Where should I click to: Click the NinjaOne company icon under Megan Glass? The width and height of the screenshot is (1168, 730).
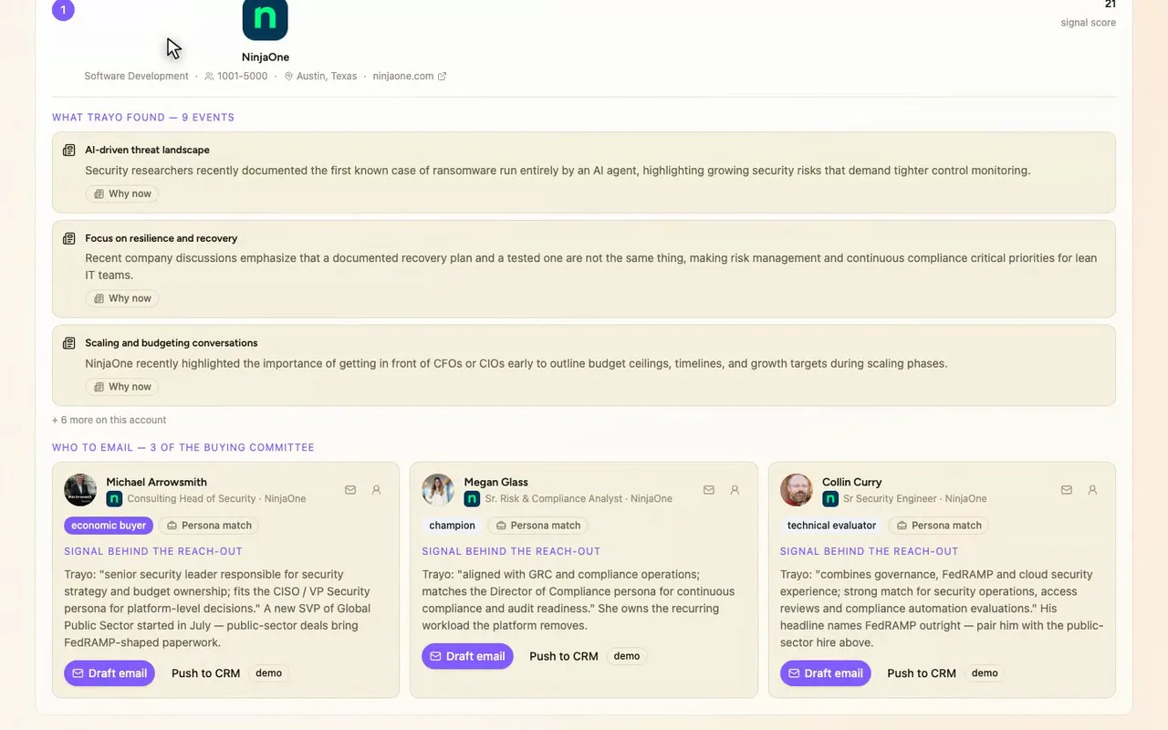click(472, 499)
